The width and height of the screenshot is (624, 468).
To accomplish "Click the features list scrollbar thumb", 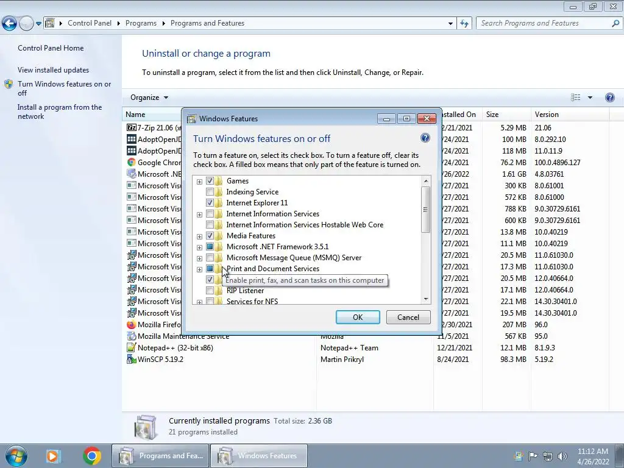I will (x=425, y=210).
